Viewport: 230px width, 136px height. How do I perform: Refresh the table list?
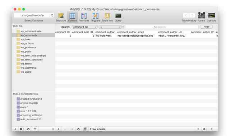pos(28,129)
